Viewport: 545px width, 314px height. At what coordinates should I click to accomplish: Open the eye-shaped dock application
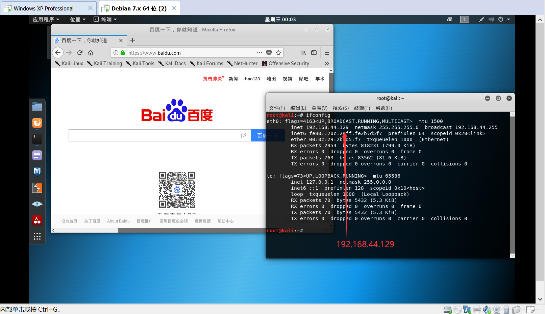(37, 204)
